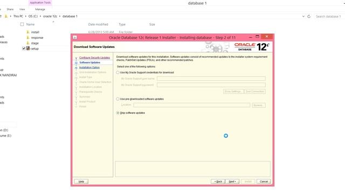Image resolution: width=345 pixels, height=194 pixels.
Task: Sort files by the Name column
Action: coord(30,24)
